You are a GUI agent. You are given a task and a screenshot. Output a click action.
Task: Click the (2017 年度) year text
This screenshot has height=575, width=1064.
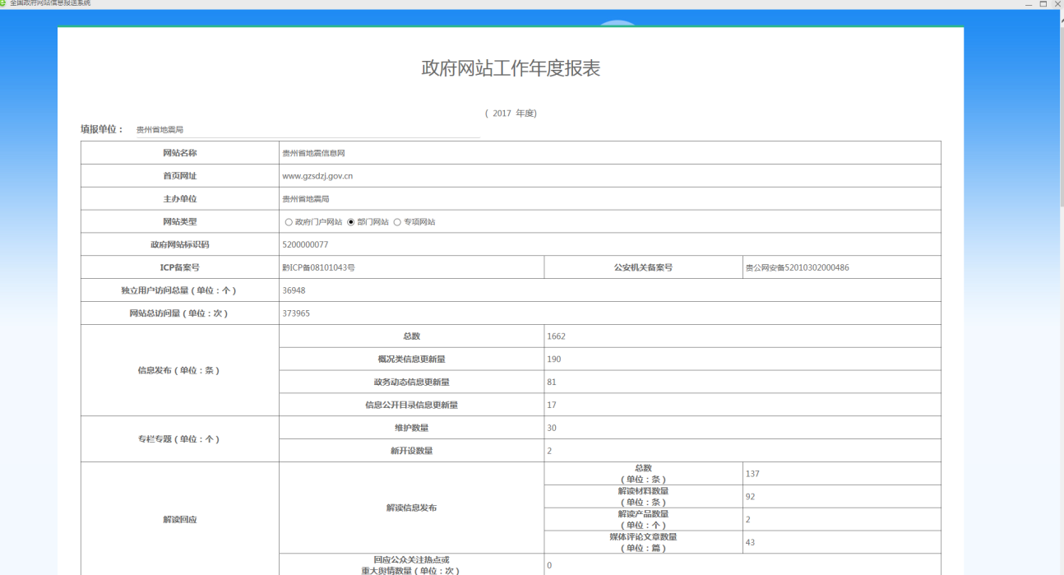(511, 114)
